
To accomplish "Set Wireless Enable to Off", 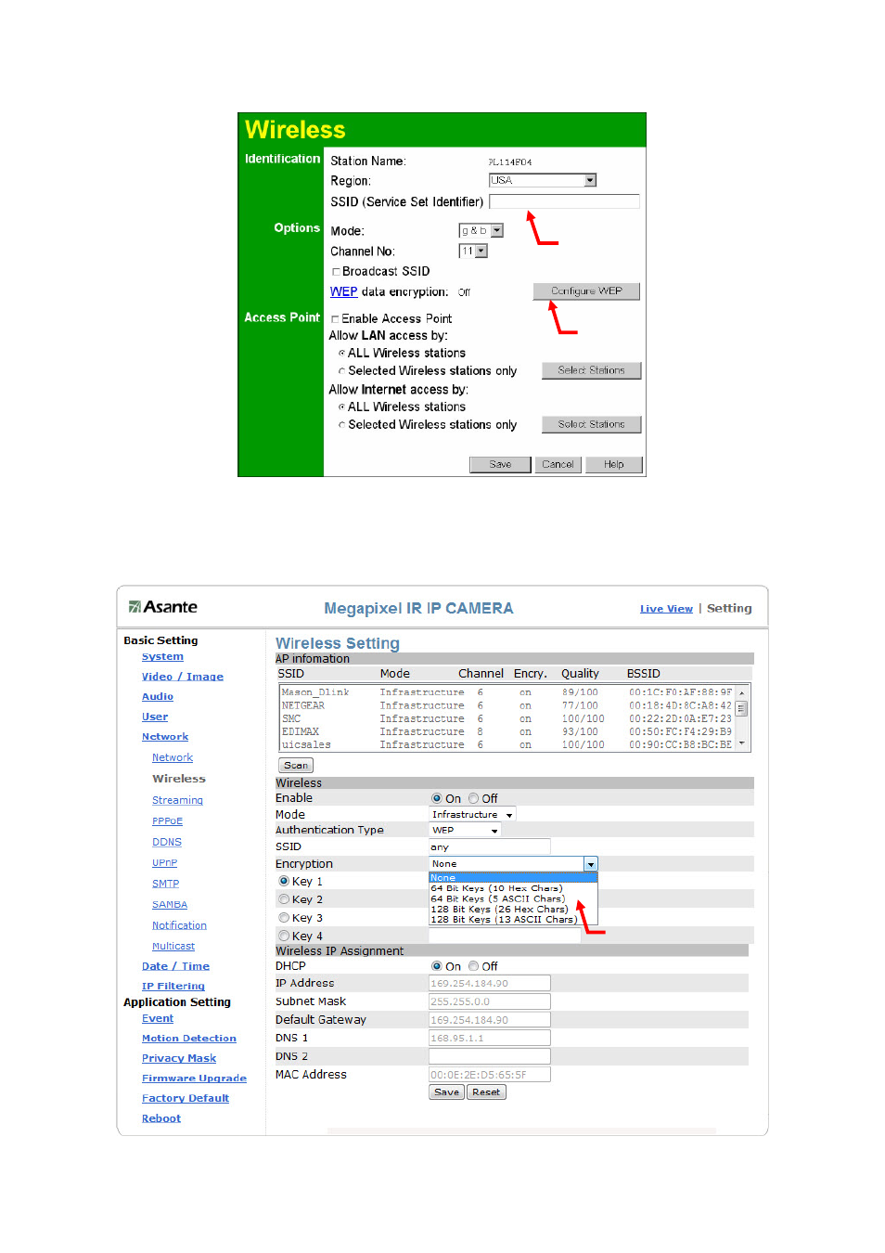I will (x=474, y=798).
